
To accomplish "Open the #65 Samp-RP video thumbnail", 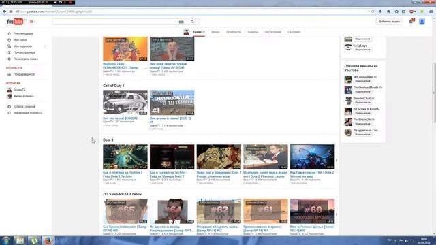I will [125, 211].
